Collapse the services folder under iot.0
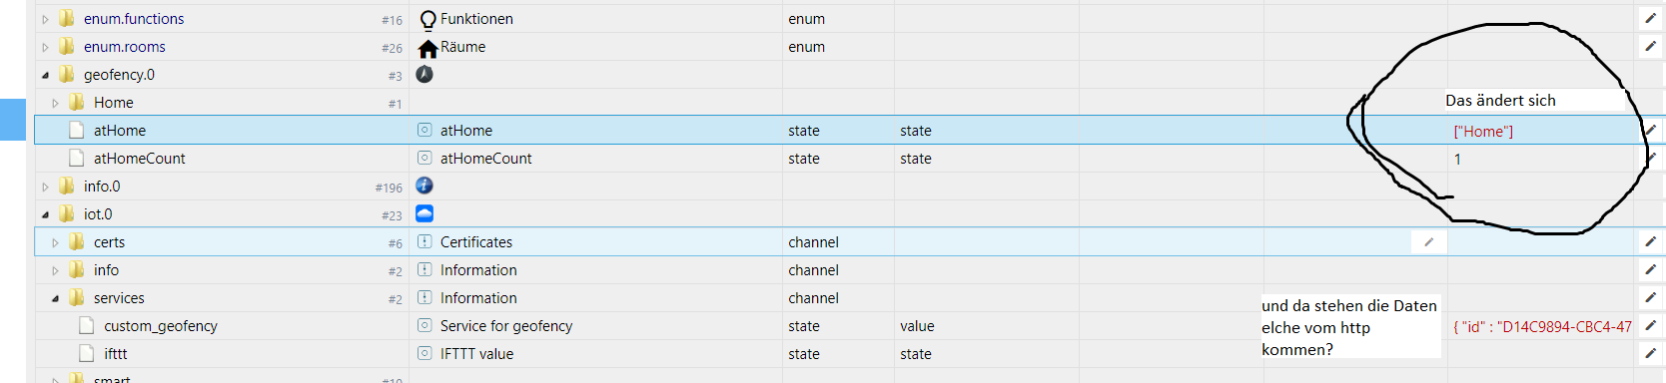Viewport: 1666px width, 383px height. pyautogui.click(x=56, y=298)
